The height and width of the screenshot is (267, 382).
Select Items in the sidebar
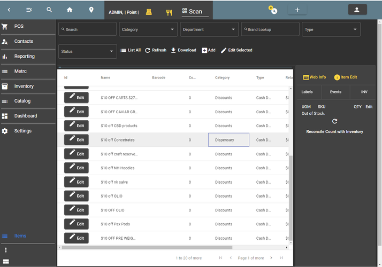tap(28, 236)
